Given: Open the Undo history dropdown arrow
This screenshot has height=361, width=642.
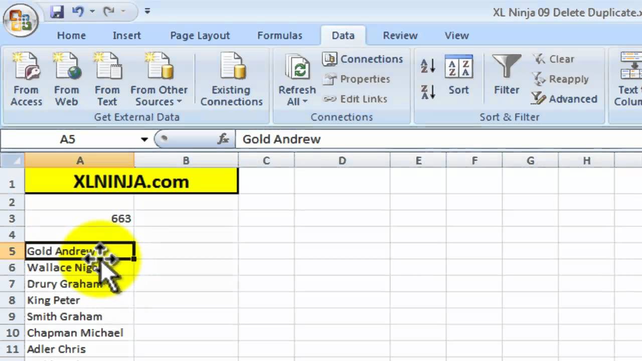Looking at the screenshot, I should click(92, 11).
